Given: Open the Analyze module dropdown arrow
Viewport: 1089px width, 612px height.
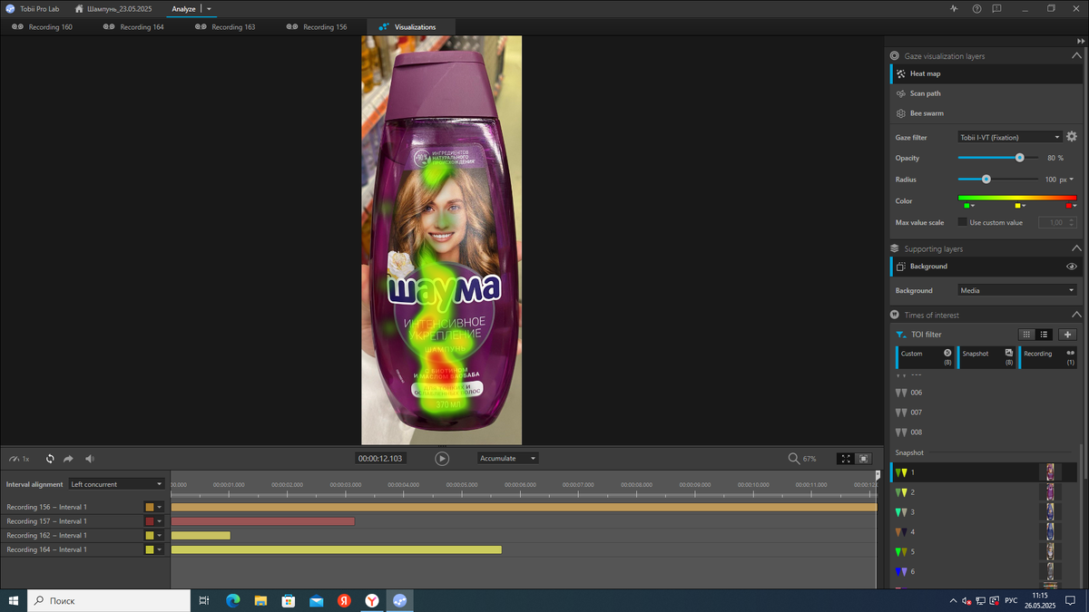Looking at the screenshot, I should 209,9.
